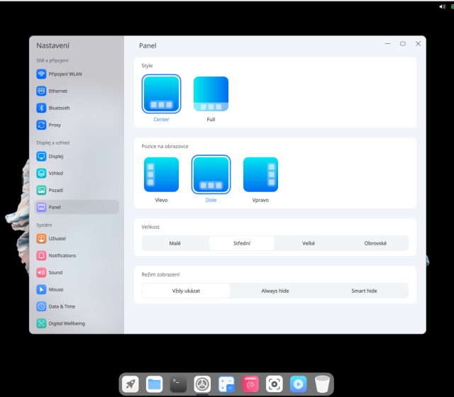Go to Proxy settings
The width and height of the screenshot is (454, 397).
pyautogui.click(x=54, y=125)
